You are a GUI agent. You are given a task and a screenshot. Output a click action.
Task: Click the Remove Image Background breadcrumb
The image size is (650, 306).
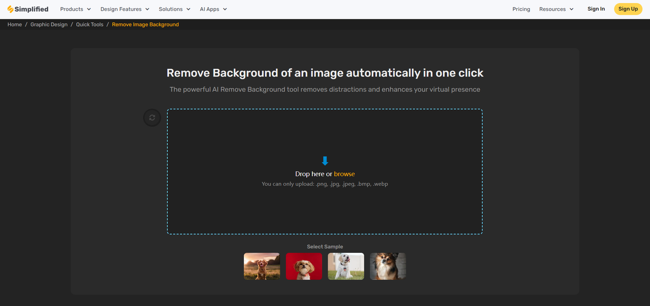[145, 24]
